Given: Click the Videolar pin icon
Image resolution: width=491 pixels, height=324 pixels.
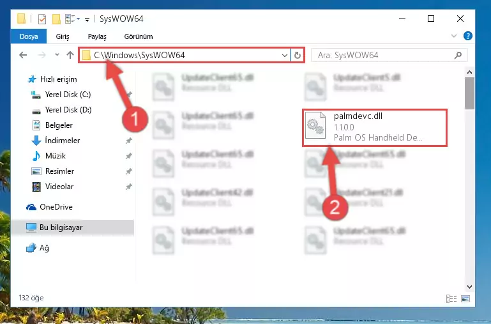Looking at the screenshot, I should tap(129, 187).
